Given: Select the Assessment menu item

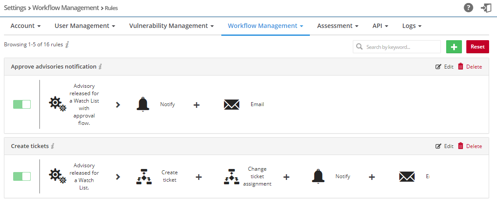Looking at the screenshot, I should pyautogui.click(x=337, y=26).
